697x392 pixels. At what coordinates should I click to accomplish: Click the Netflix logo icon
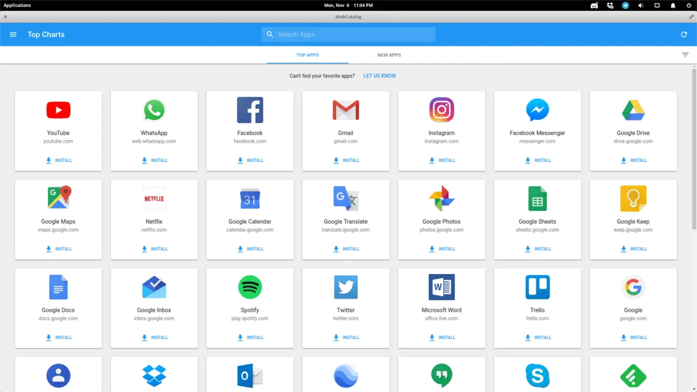tap(154, 199)
